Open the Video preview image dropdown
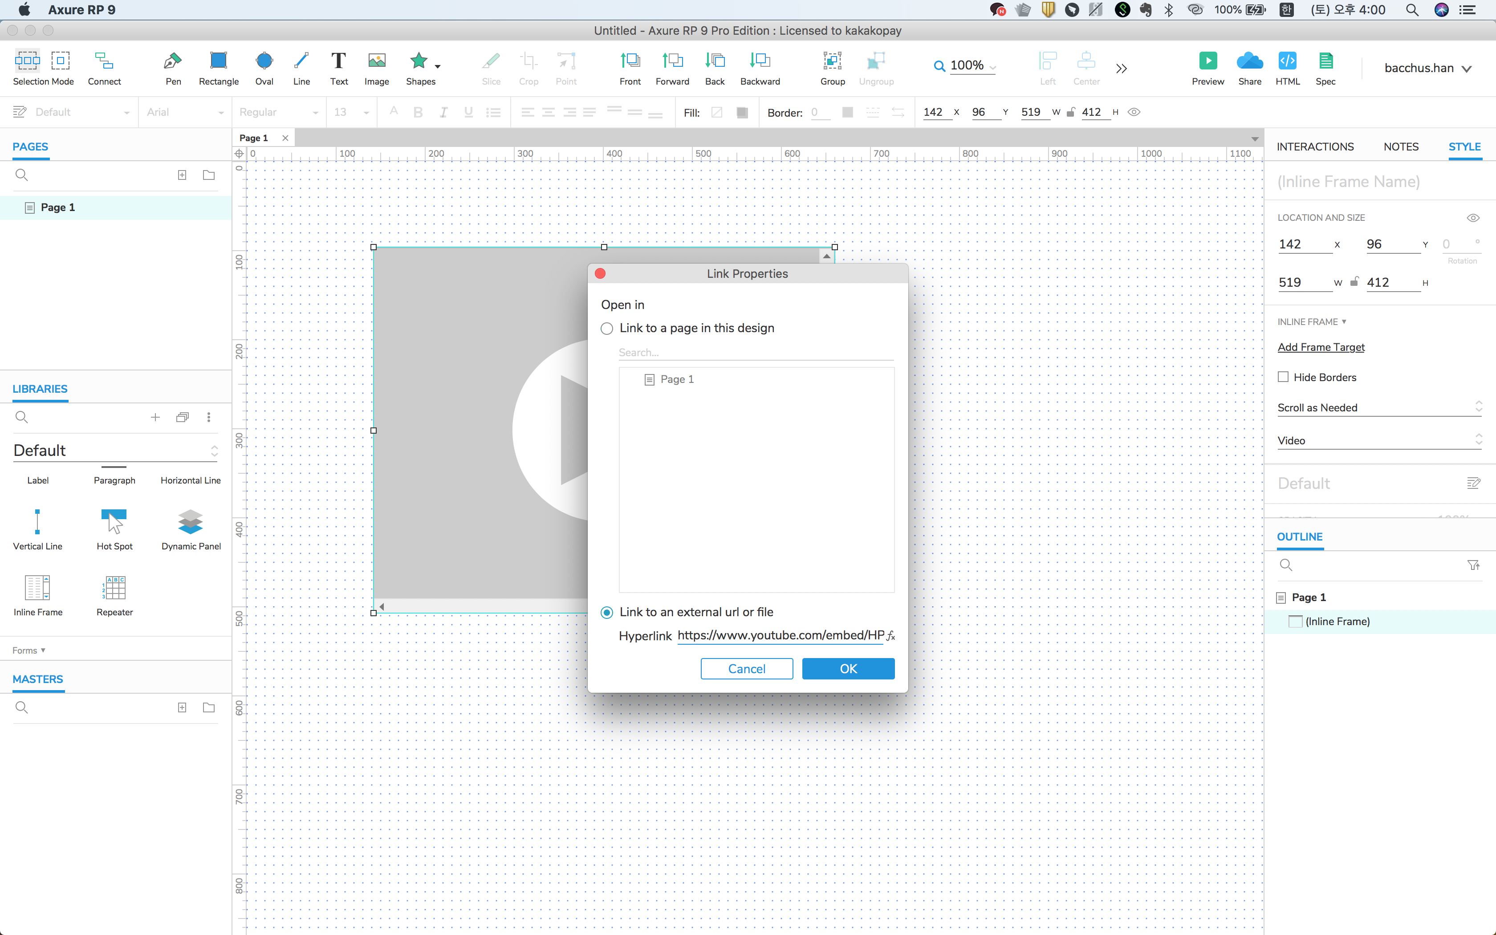Screen dimensions: 1496x935 point(1379,440)
